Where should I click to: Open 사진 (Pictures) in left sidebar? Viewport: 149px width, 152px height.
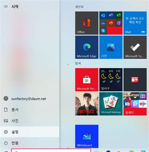[x=30, y=121]
